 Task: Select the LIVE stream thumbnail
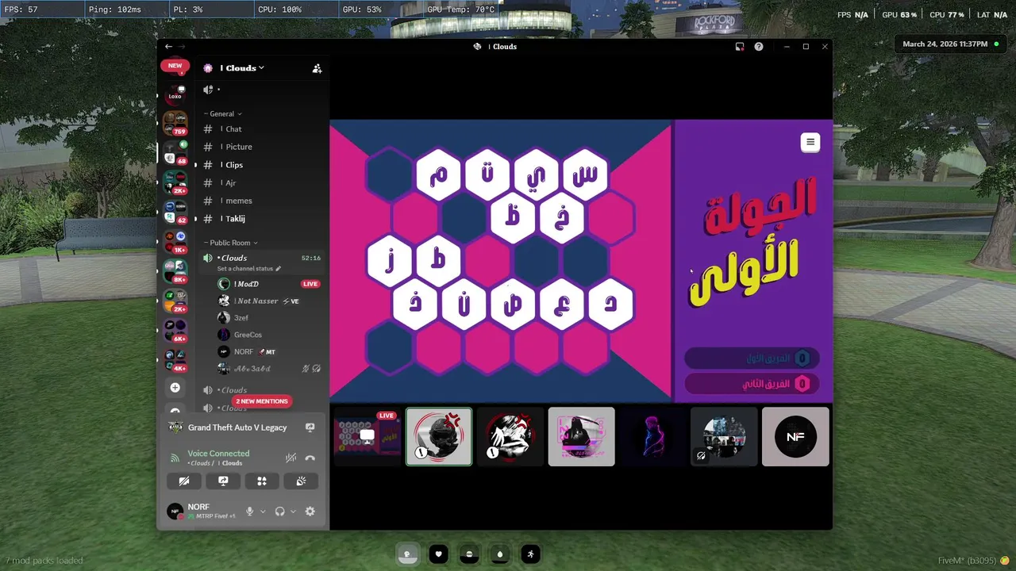tap(367, 436)
